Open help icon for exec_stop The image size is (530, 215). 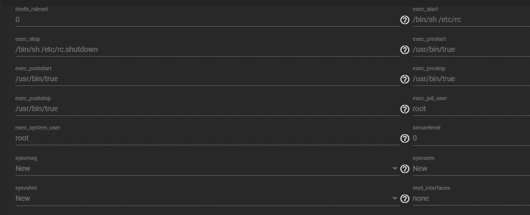point(405,50)
